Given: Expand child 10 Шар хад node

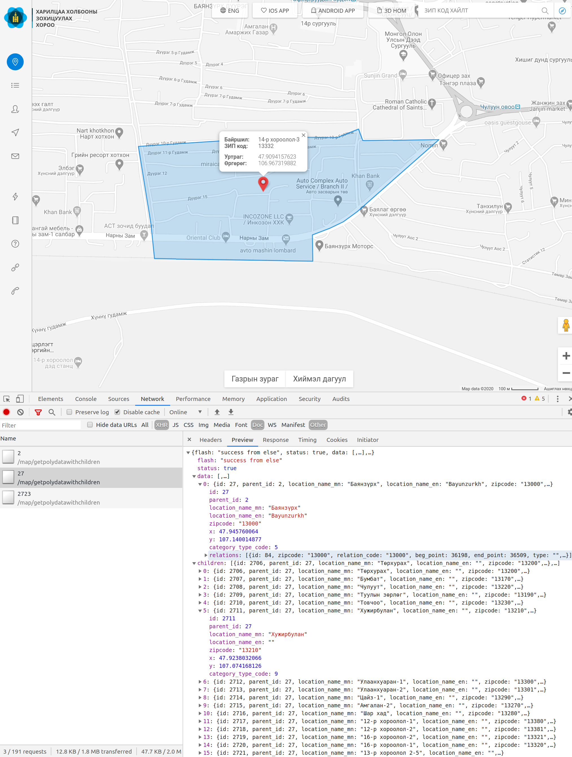Looking at the screenshot, I should pyautogui.click(x=200, y=713).
